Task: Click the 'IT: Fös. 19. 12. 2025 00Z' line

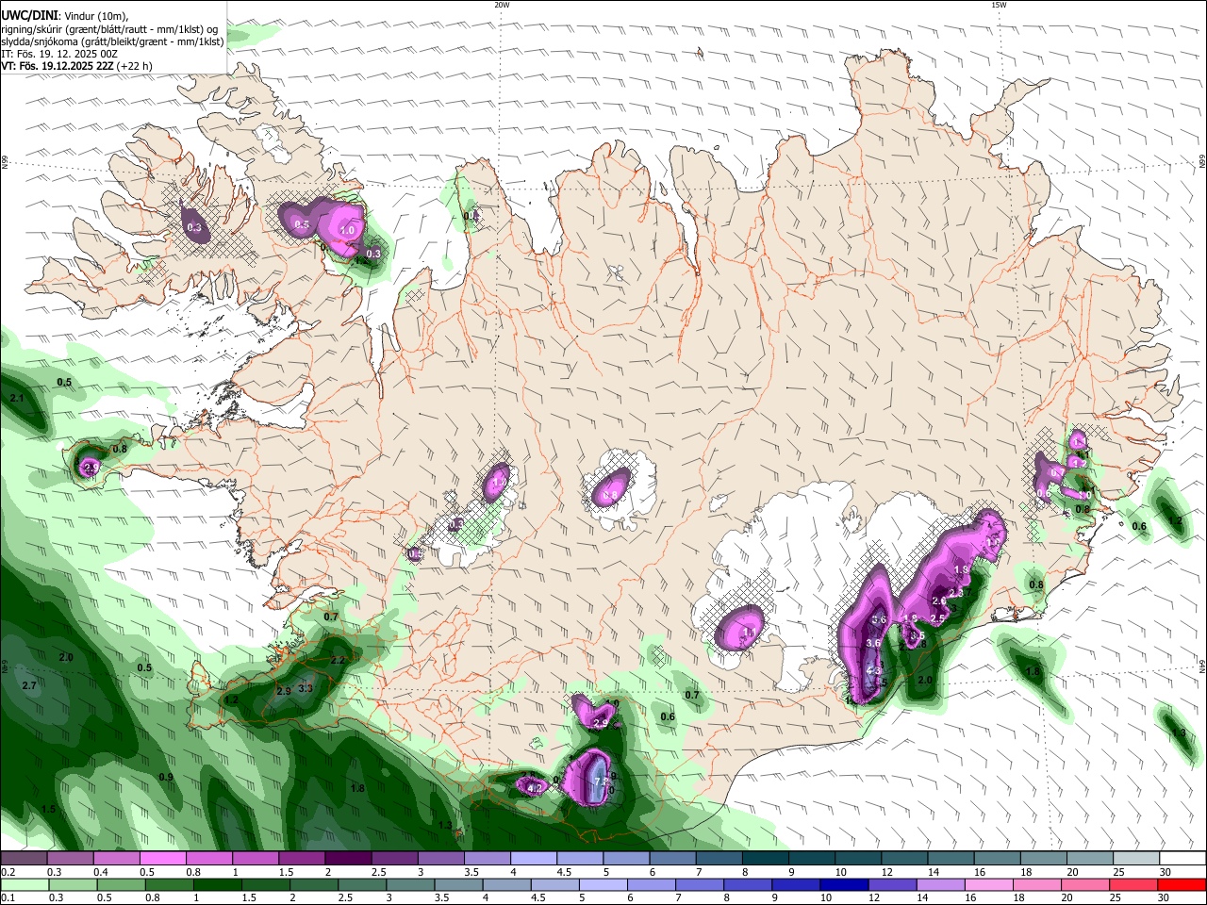Action: coord(59,54)
